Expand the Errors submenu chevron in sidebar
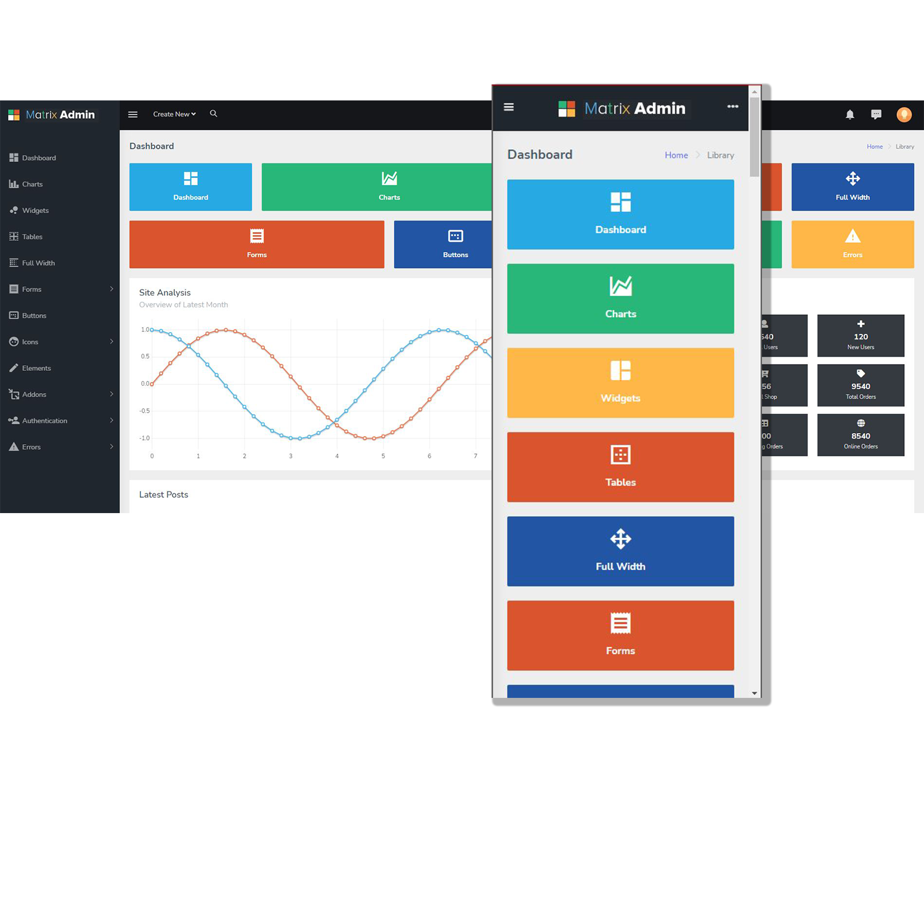This screenshot has height=924, width=924. 111,447
